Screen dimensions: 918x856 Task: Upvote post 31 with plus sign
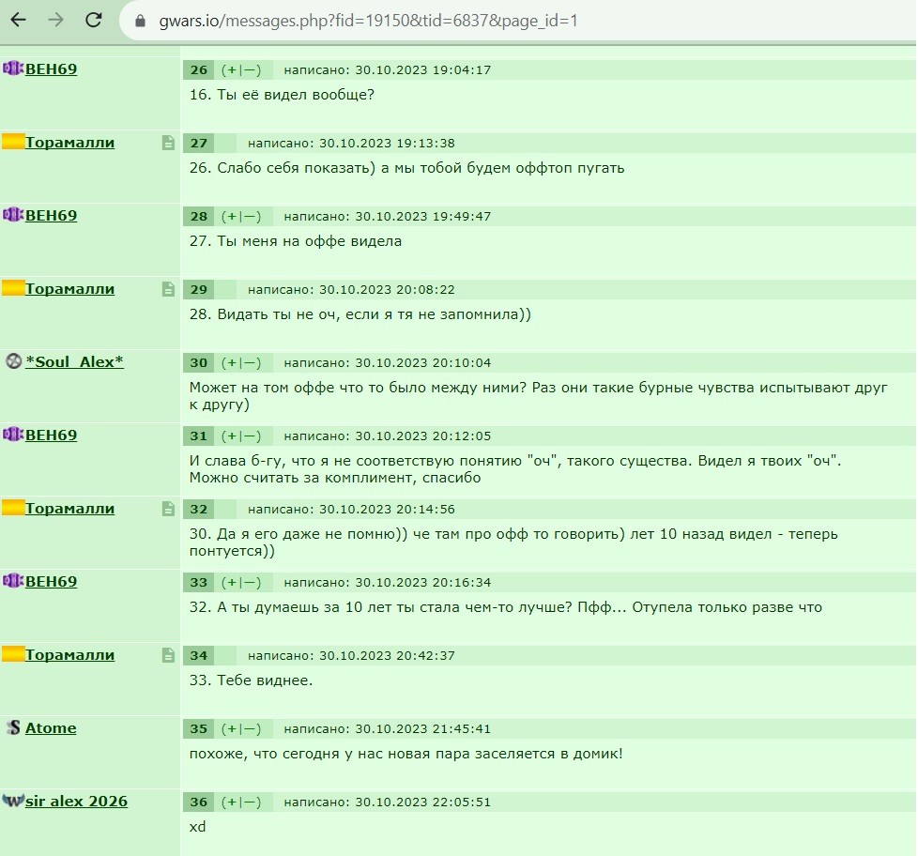[232, 436]
